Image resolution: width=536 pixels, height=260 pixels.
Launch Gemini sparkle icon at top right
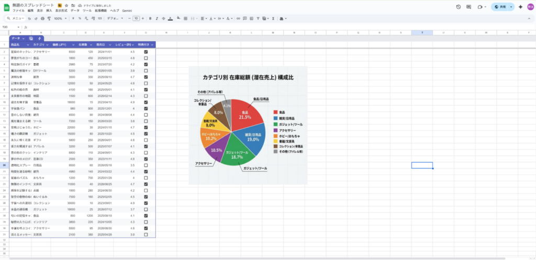click(520, 7)
